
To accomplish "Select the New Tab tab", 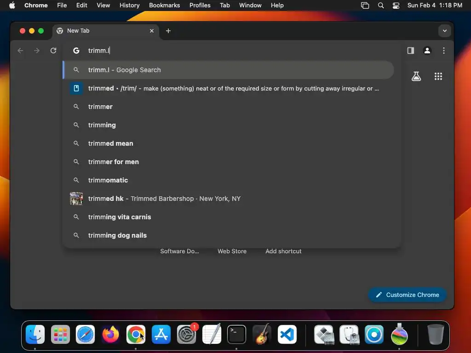I will [x=106, y=31].
